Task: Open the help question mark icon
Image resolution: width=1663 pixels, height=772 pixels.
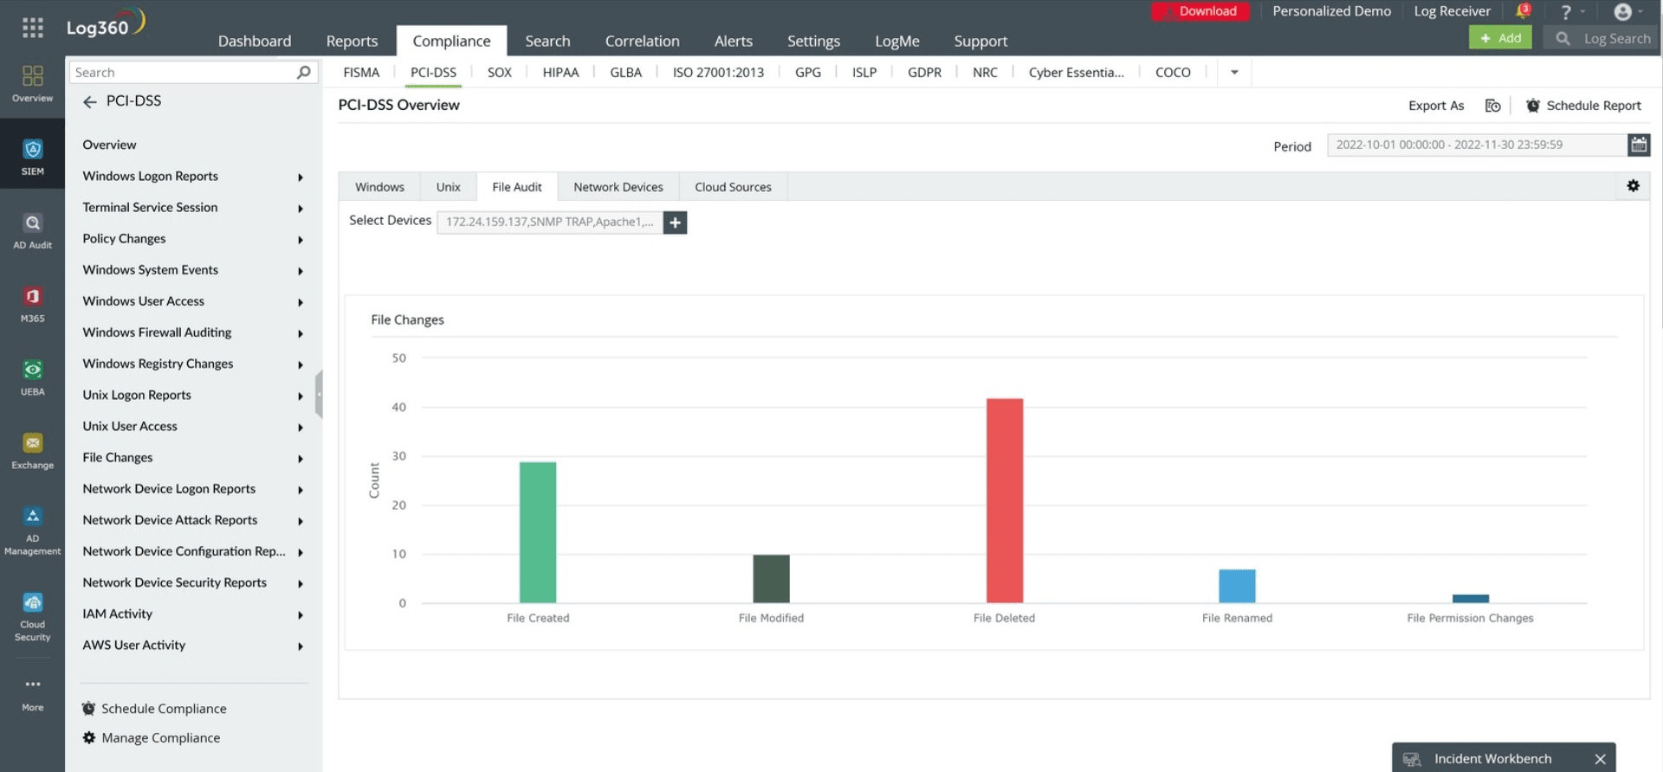Action: coord(1566,12)
